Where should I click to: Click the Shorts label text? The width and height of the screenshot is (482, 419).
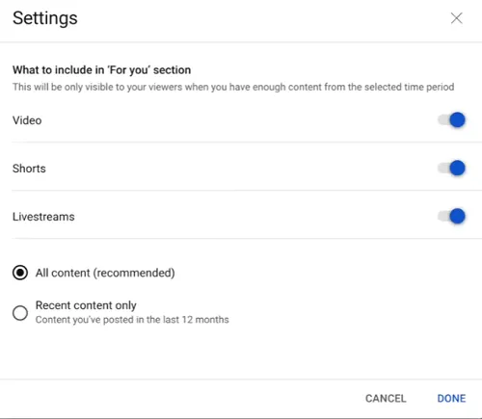[x=29, y=169]
